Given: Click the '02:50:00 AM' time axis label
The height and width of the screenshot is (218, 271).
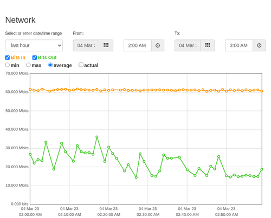Looking at the screenshot, I should [x=227, y=215].
